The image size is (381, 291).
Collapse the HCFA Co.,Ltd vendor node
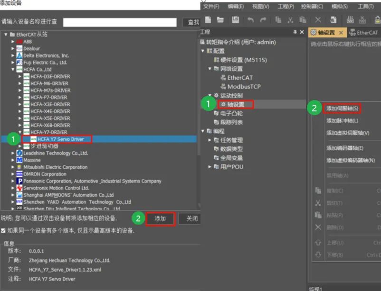(x=13, y=69)
